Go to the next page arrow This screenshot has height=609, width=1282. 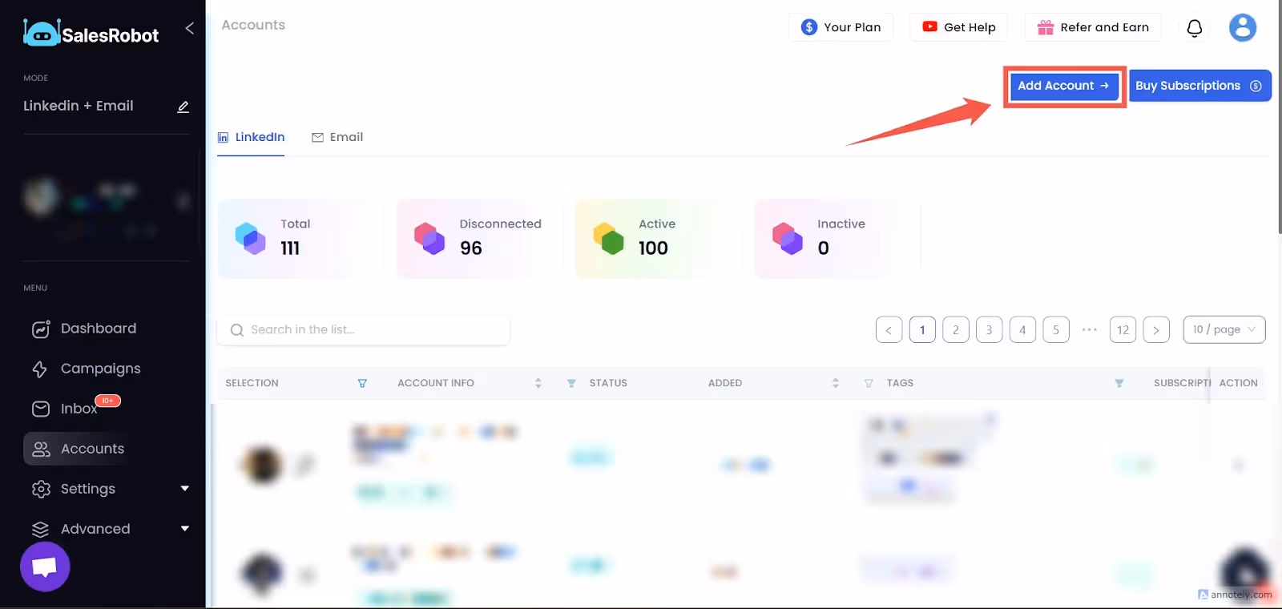click(x=1156, y=330)
